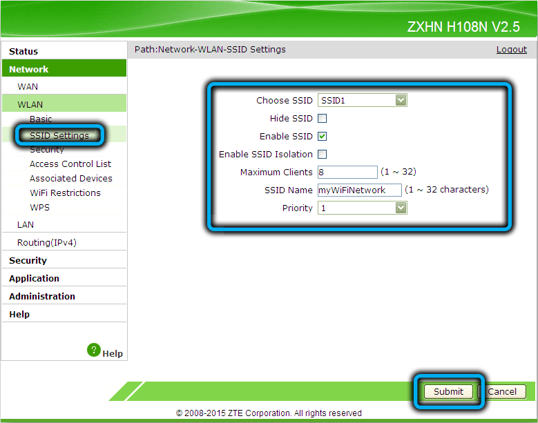Open the Choose SSID dropdown
The image size is (538, 423).
(x=363, y=100)
